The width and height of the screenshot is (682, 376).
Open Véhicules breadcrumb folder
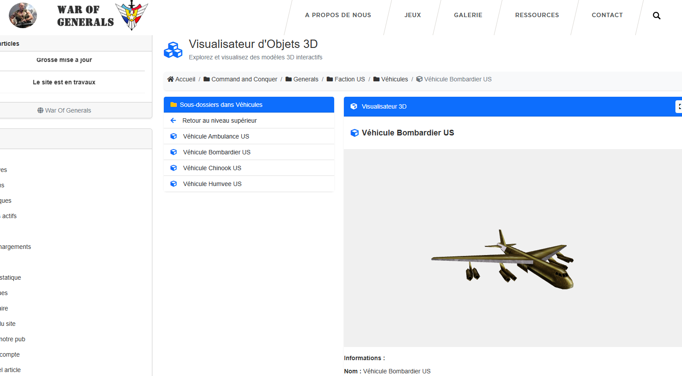[391, 79]
